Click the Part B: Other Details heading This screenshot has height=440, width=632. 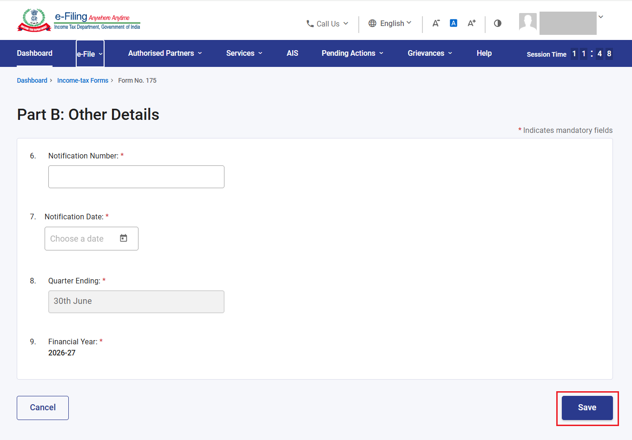pos(88,114)
